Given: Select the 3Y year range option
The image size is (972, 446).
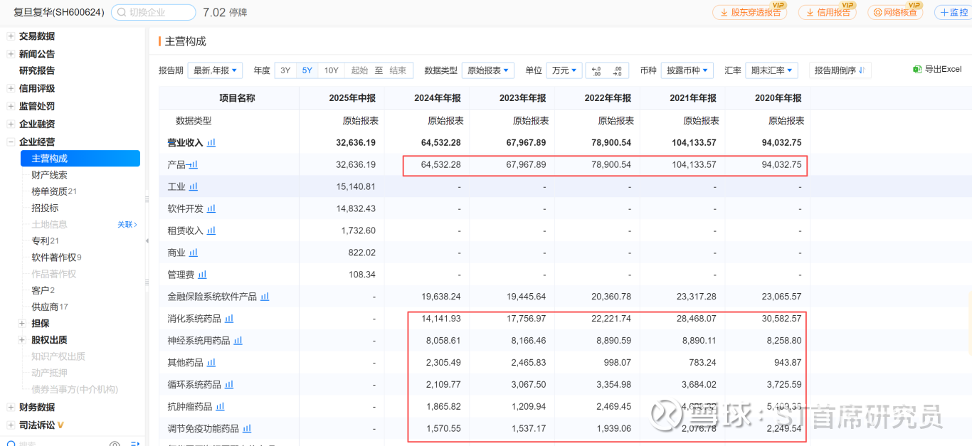Looking at the screenshot, I should click(285, 70).
